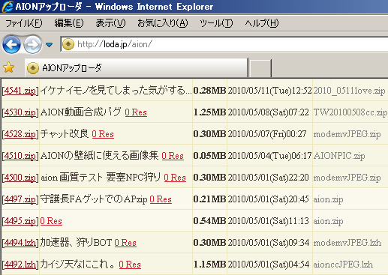Viewport: 388px width, 275px height.
Task: Click the site favicon in address bar
Action: (68, 44)
